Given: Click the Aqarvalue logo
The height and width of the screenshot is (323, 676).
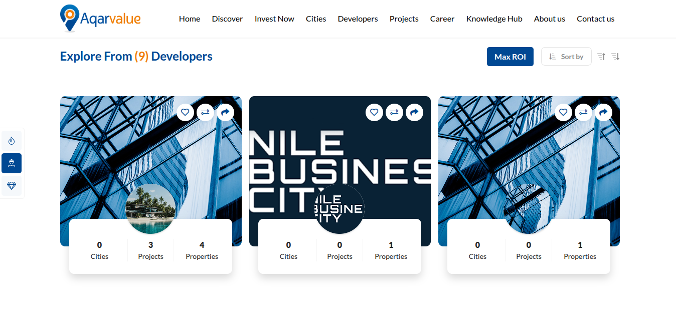Looking at the screenshot, I should [100, 19].
